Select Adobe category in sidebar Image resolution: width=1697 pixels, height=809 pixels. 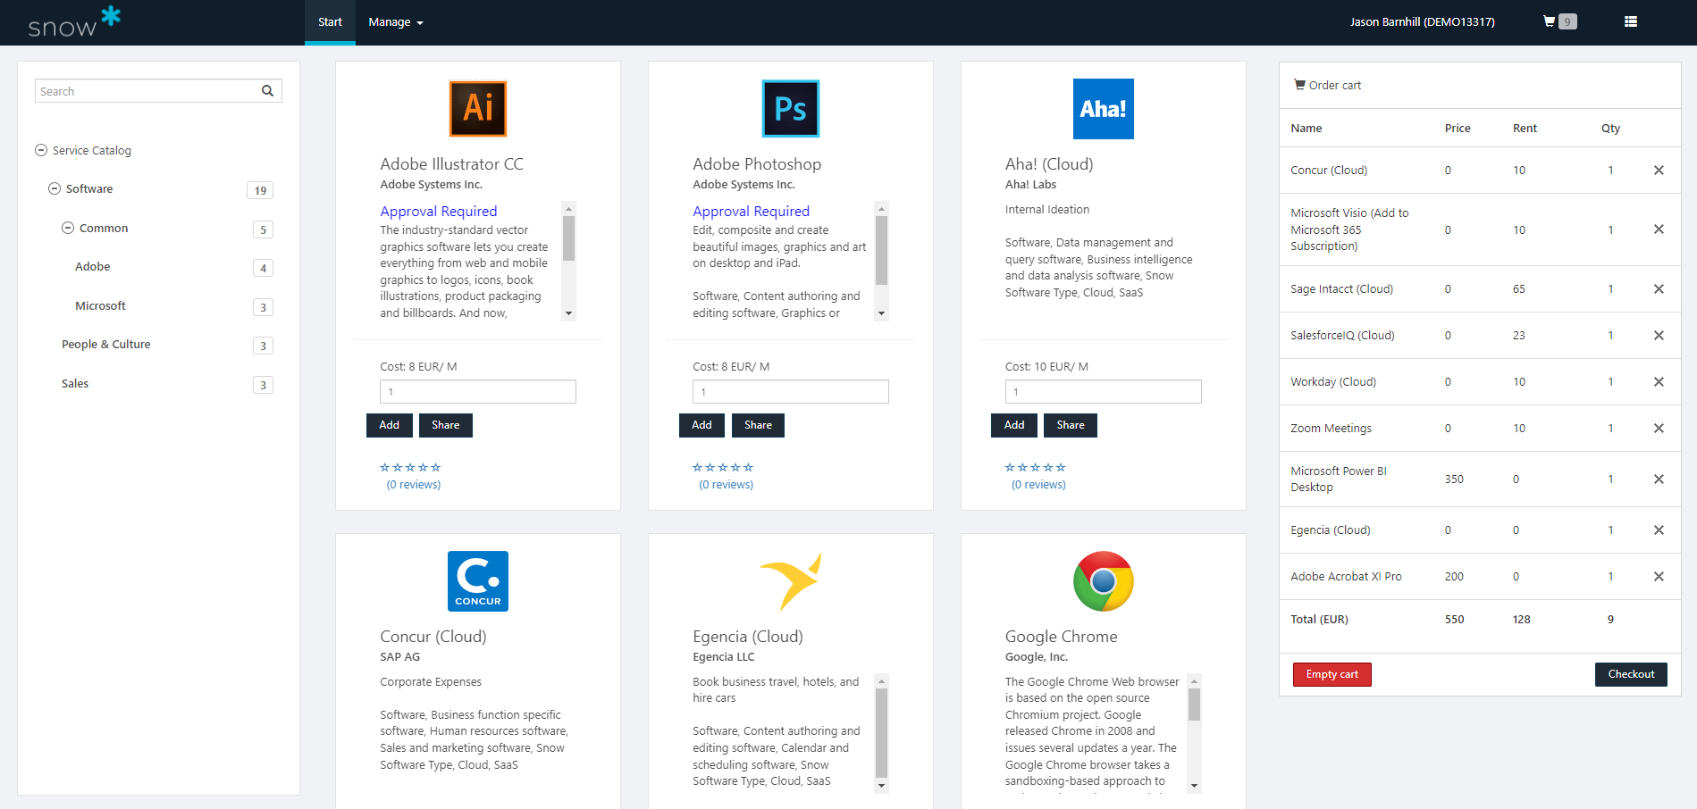[93, 267]
